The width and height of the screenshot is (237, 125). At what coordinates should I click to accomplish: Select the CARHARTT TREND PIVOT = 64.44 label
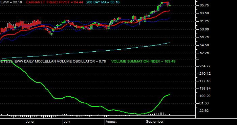pos(55,2)
